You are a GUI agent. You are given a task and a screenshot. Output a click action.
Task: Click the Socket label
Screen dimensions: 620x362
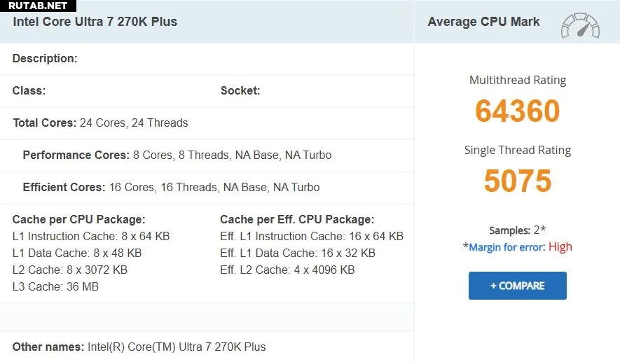click(x=240, y=91)
